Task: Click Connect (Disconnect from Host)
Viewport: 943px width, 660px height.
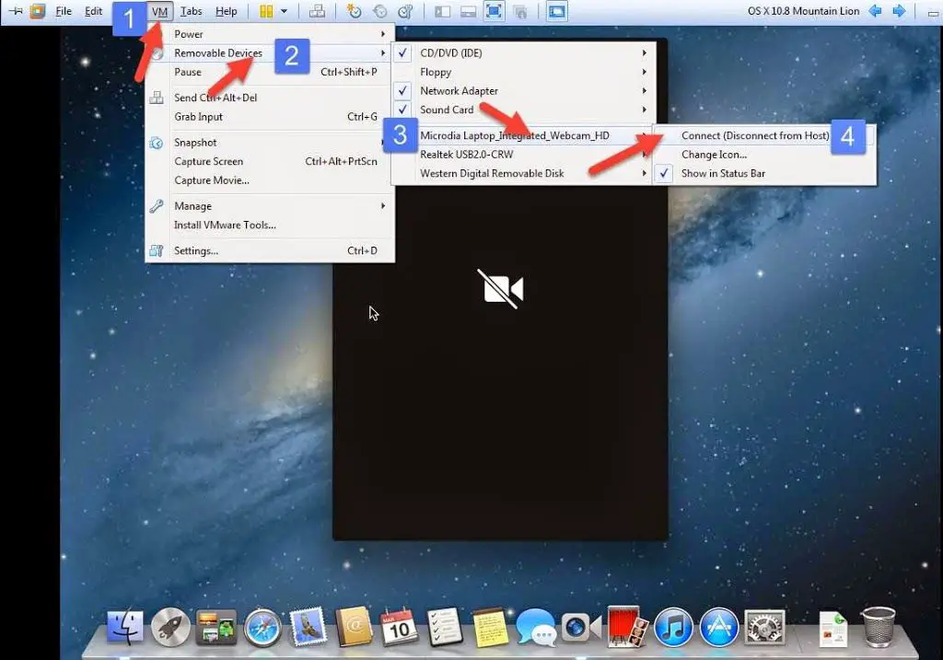Action: (x=763, y=135)
